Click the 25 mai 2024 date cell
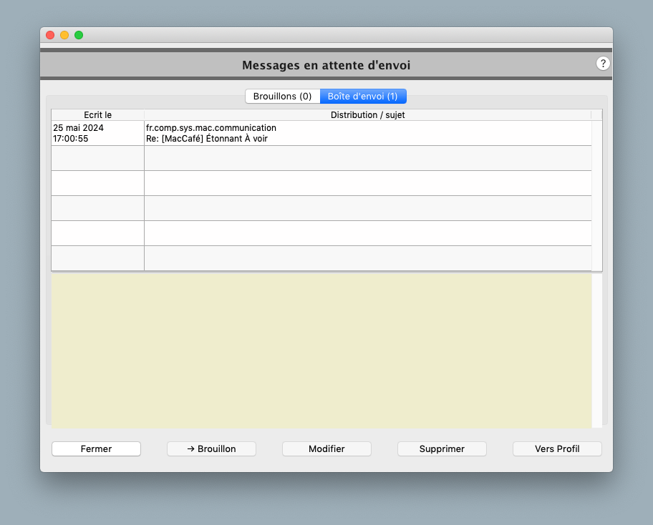Image resolution: width=653 pixels, height=525 pixels. (x=79, y=128)
